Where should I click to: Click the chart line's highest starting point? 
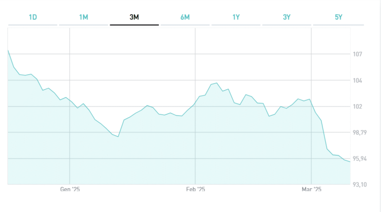[8, 51]
